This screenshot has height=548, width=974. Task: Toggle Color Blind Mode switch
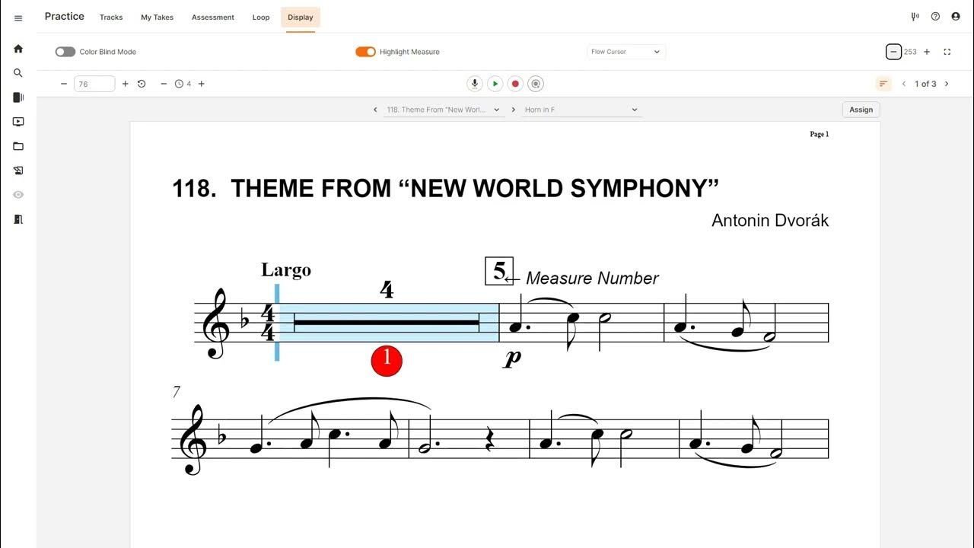(x=65, y=52)
